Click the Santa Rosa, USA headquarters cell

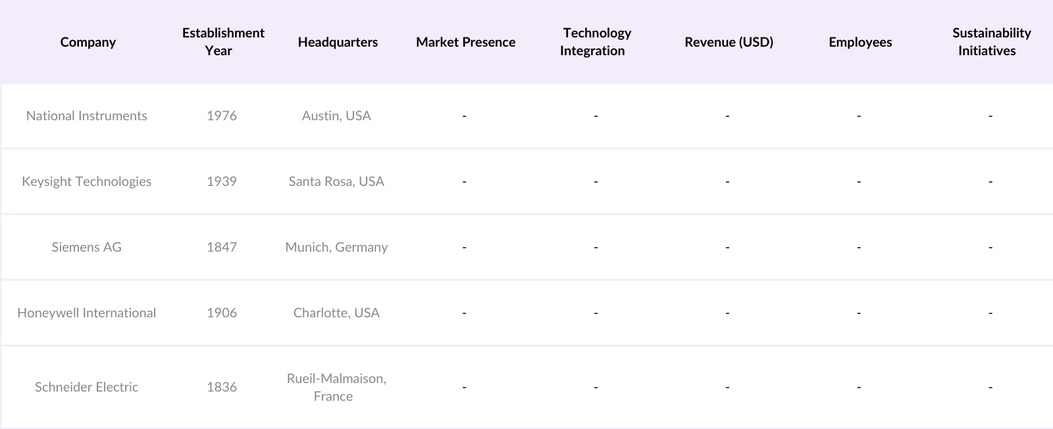tap(336, 181)
